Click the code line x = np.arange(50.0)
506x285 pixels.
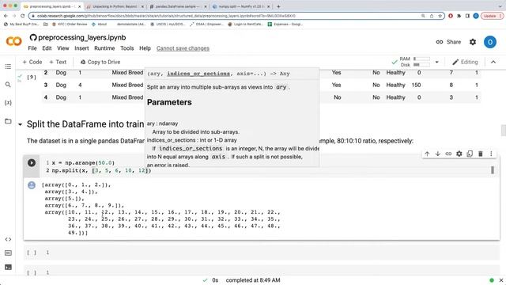click(83, 163)
